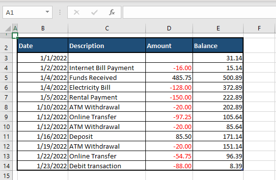Click the balance cell 222.89
This screenshot has width=276, height=180.
coord(218,97)
